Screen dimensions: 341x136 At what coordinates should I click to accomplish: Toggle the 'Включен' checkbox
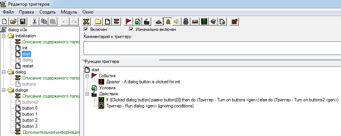point(86,29)
